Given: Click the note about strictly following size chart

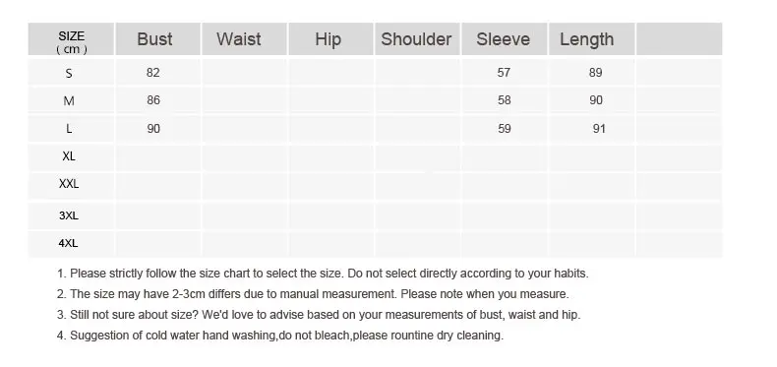Looking at the screenshot, I should coord(323,274).
